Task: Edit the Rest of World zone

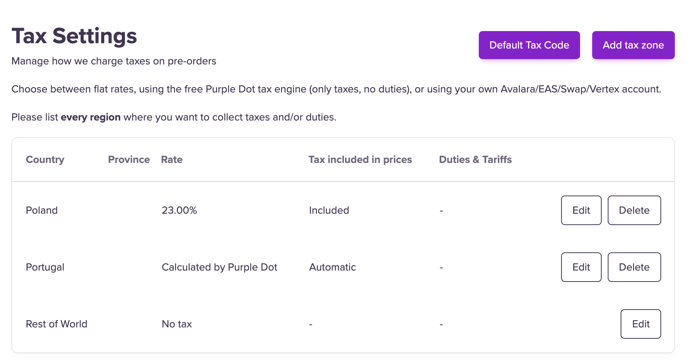Action: tap(641, 324)
